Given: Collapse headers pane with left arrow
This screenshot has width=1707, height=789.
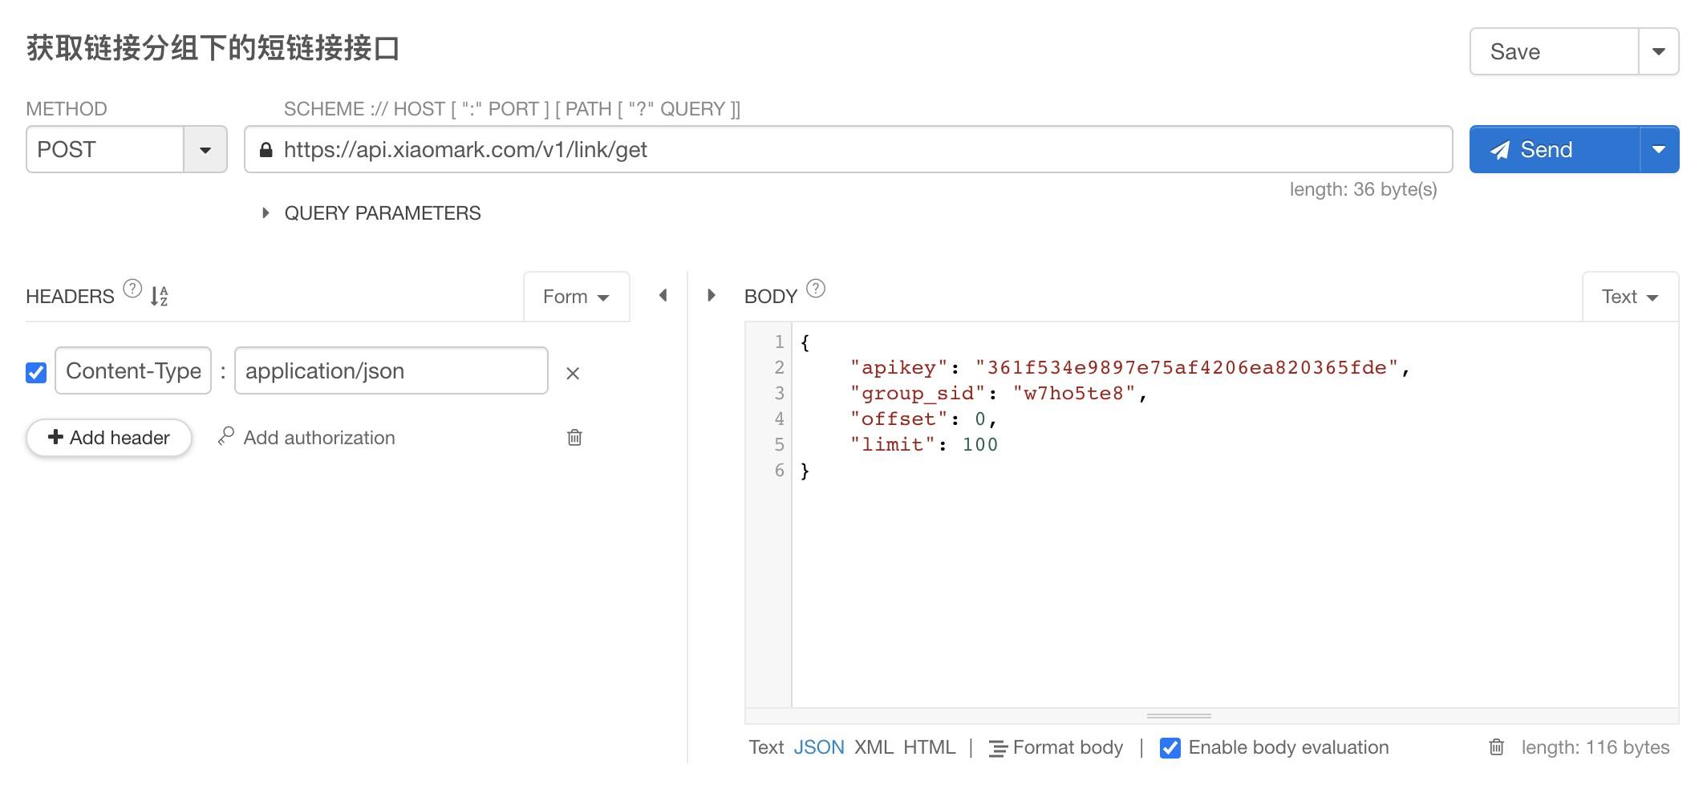Looking at the screenshot, I should [663, 296].
